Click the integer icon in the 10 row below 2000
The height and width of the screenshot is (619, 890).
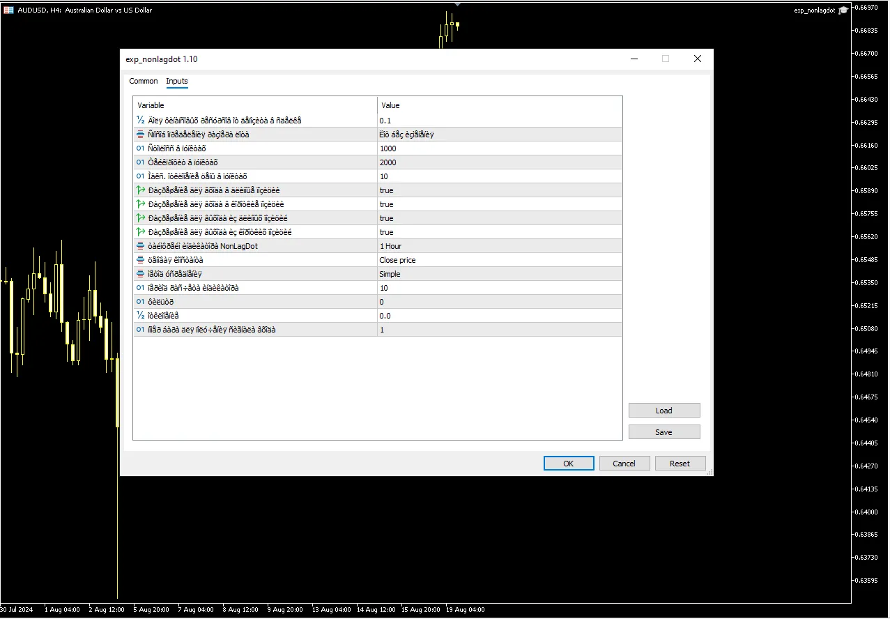pos(141,176)
